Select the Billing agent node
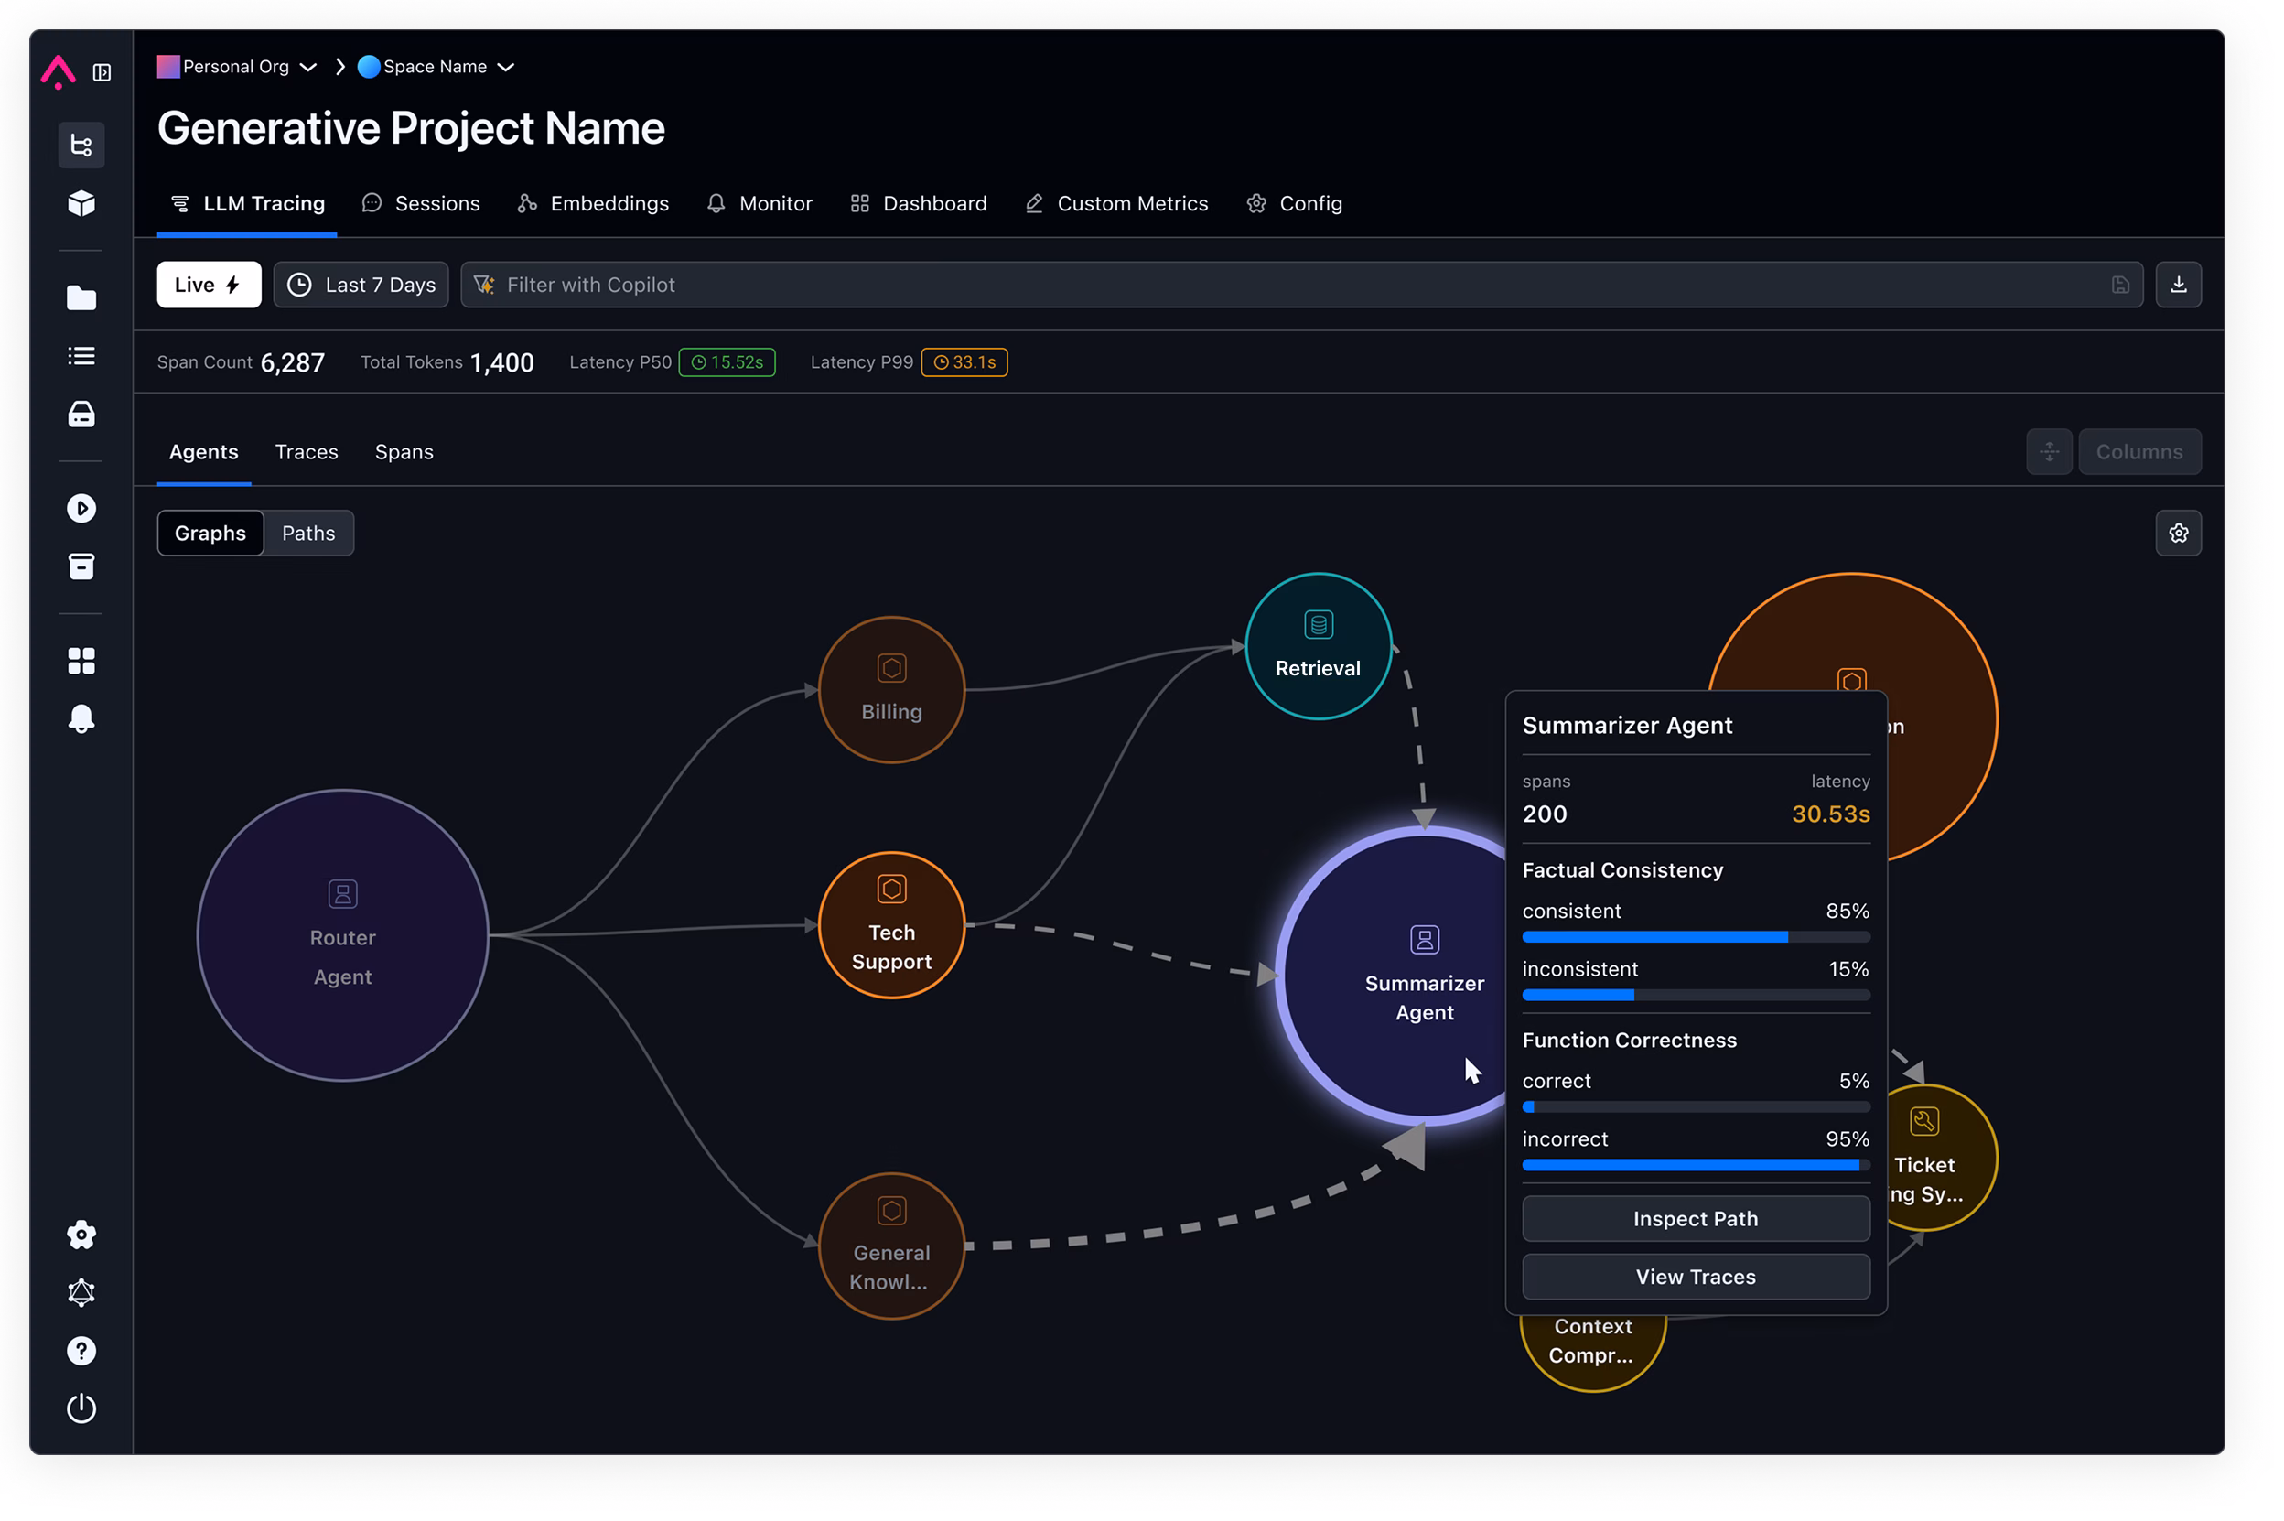Image resolution: width=2284 pixels, height=1521 pixels. pos(891,691)
